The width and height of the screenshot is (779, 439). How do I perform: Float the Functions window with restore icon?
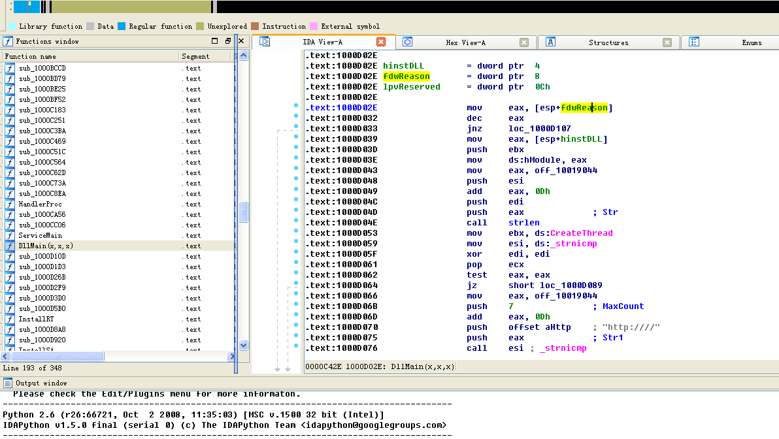[228, 41]
